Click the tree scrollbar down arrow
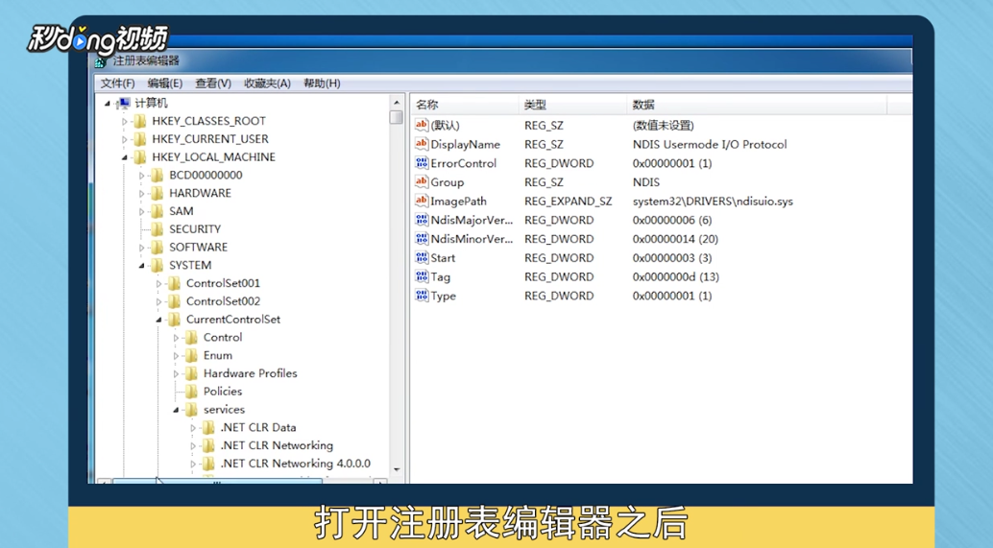Viewport: 993px width, 548px height. pyautogui.click(x=397, y=469)
